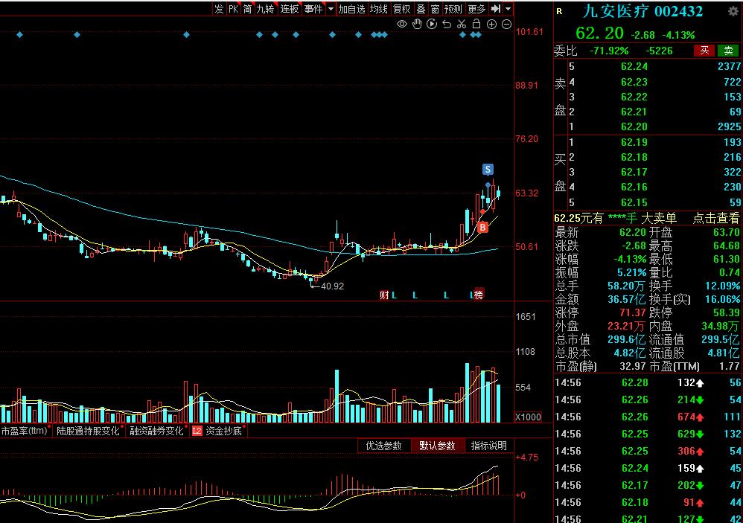The image size is (743, 523).
Task: Click 加自选 to add to watchlist
Action: (x=351, y=9)
